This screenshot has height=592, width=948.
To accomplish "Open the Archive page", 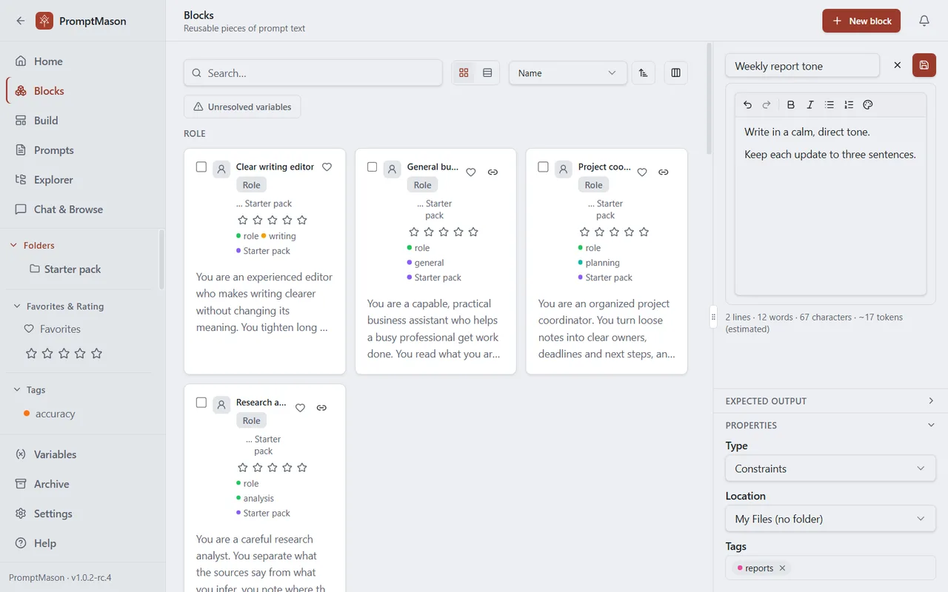I will pyautogui.click(x=82, y=484).
